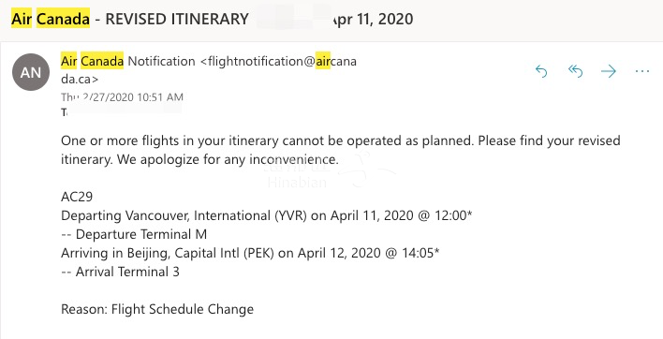Click the 'One or more flights' sentence
The width and height of the screenshot is (663, 339).
pos(267,140)
